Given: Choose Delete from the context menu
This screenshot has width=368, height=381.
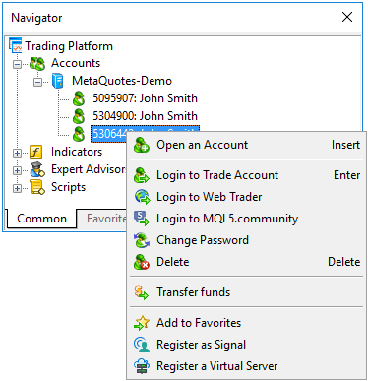Looking at the screenshot, I should pos(246,262).
